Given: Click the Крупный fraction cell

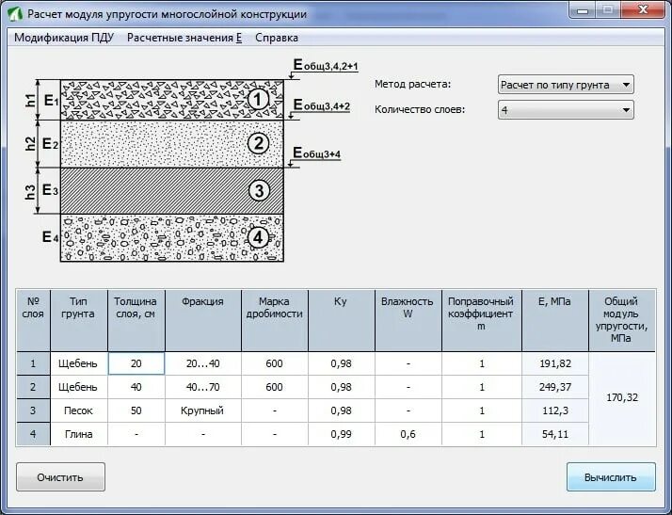Looking at the screenshot, I should [x=203, y=410].
